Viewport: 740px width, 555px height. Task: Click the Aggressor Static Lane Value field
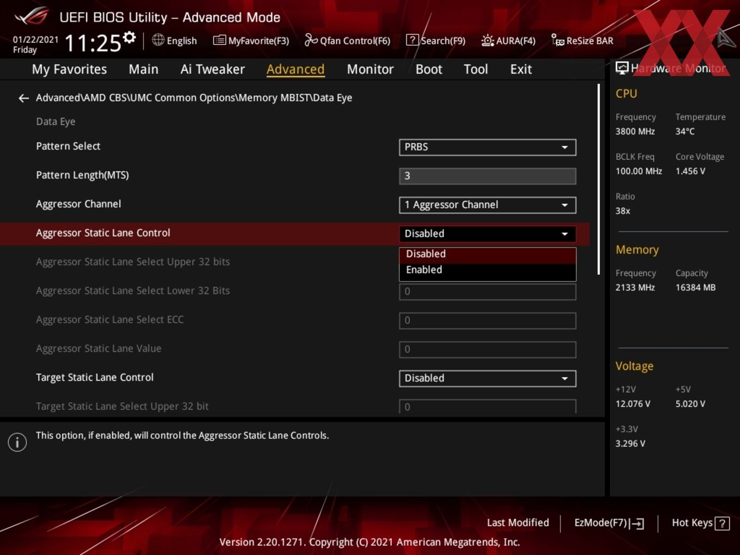point(488,349)
